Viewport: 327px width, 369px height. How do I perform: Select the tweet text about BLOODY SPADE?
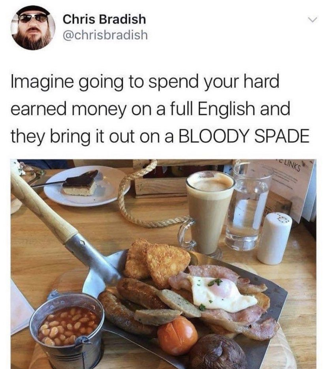[x=160, y=109]
